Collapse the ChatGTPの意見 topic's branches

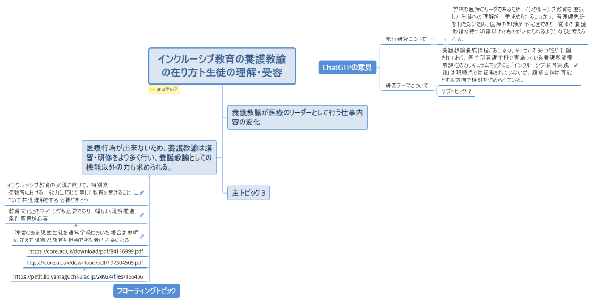[x=379, y=67]
